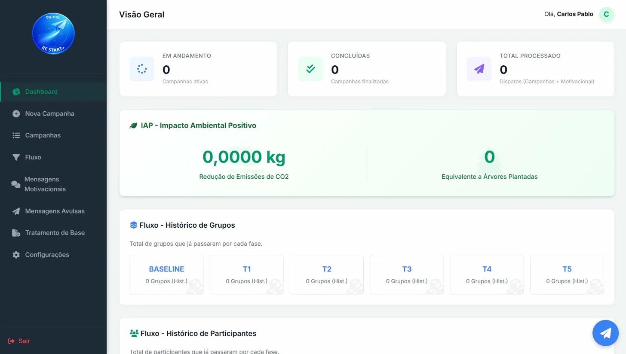Click the database icon for Tratamento de Base
626x354 pixels.
point(16,233)
